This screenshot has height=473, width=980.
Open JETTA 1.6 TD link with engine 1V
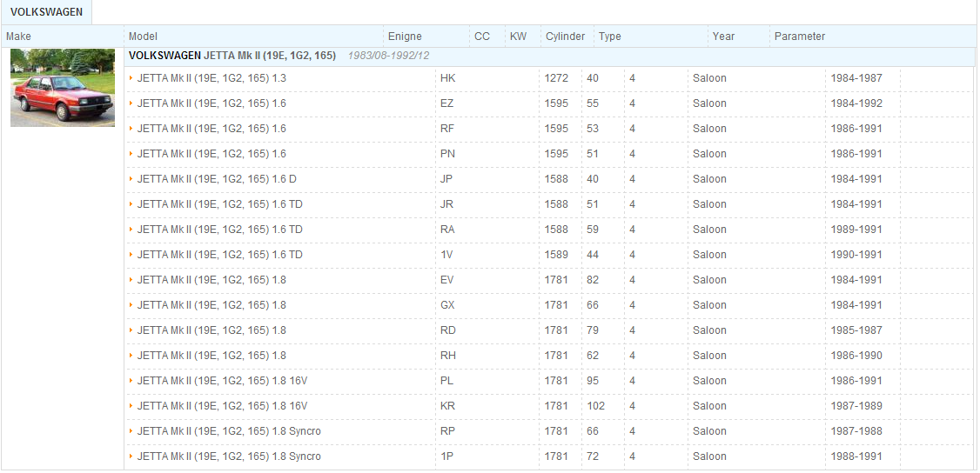[x=220, y=255]
